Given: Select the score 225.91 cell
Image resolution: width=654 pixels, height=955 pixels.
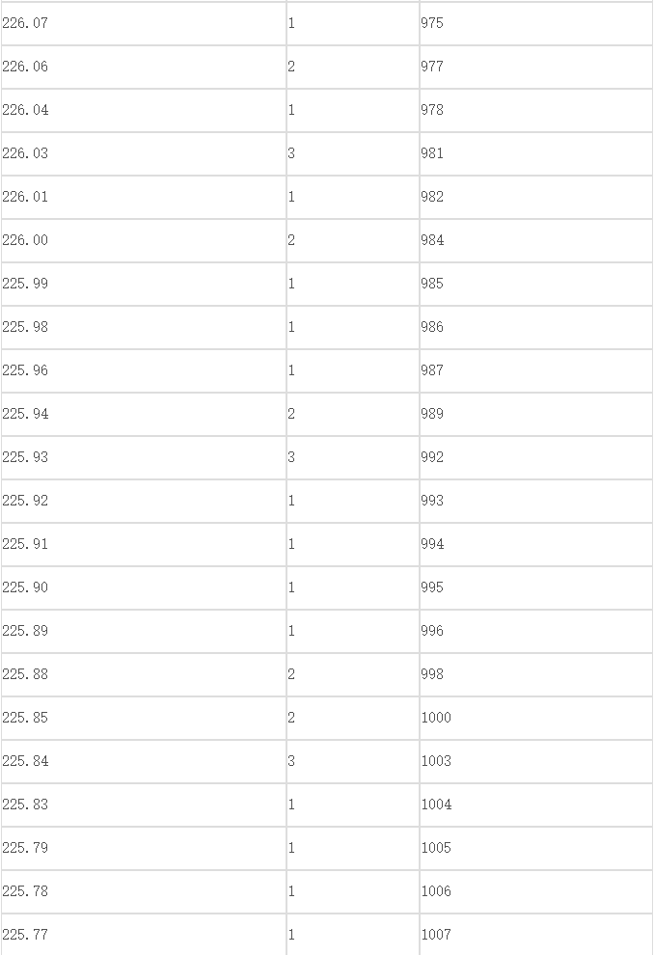Looking at the screenshot, I should point(144,544).
